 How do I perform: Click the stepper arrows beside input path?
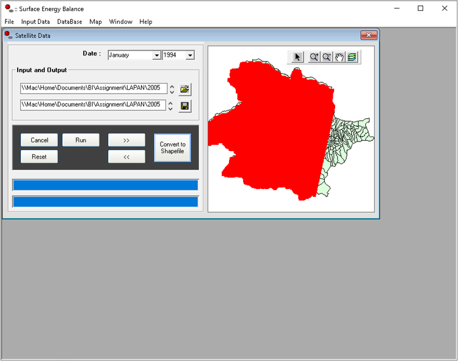pos(172,89)
